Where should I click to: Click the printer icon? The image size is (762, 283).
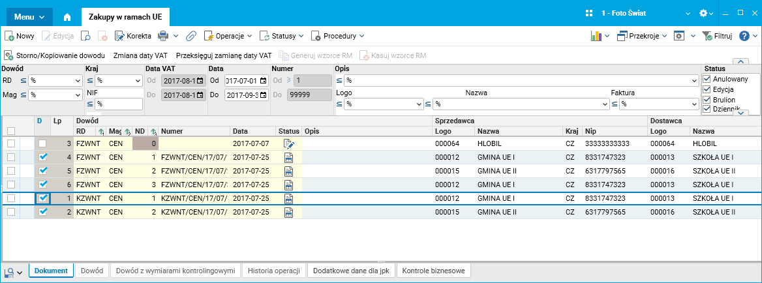(x=163, y=36)
